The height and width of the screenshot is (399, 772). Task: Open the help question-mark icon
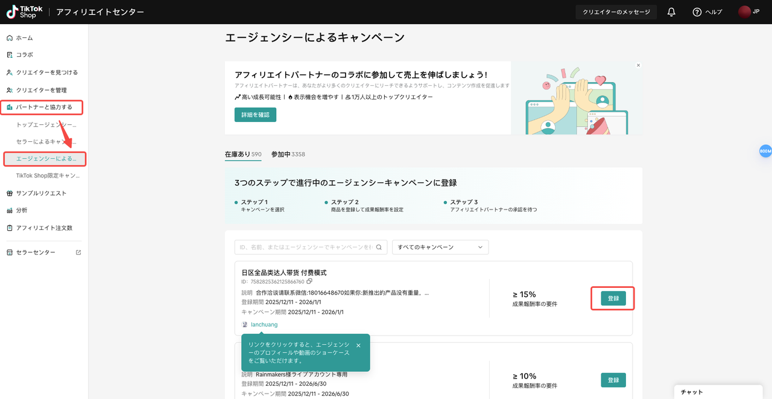[x=697, y=12]
